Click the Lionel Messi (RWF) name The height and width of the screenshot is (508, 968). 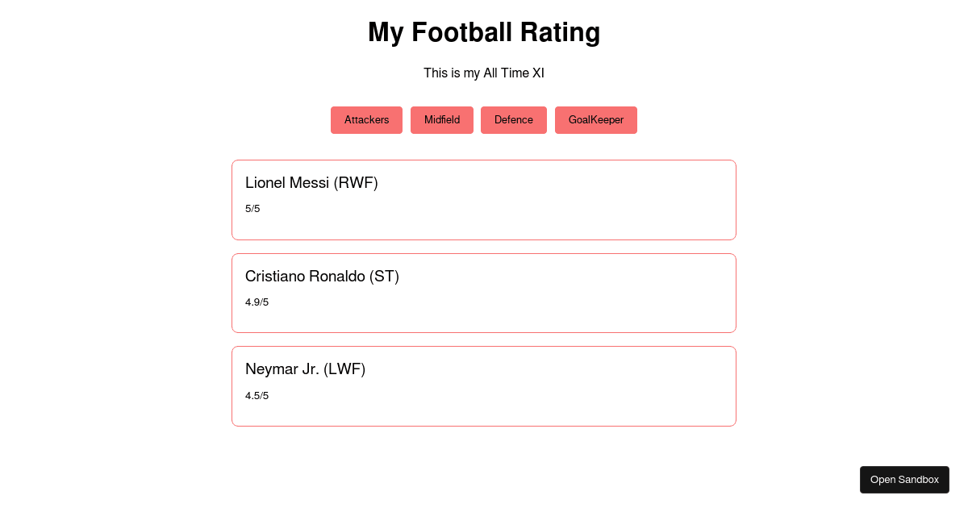(x=311, y=183)
